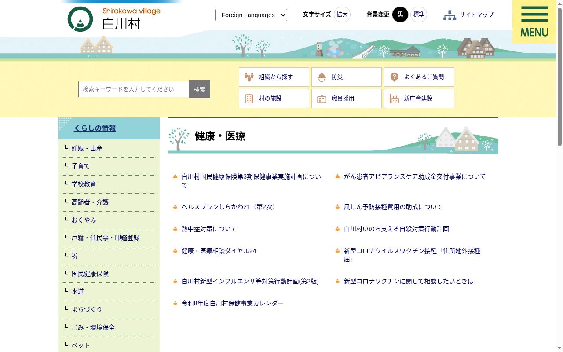
Task: Select 高齢者・介護 in the sidebar
Action: point(90,202)
